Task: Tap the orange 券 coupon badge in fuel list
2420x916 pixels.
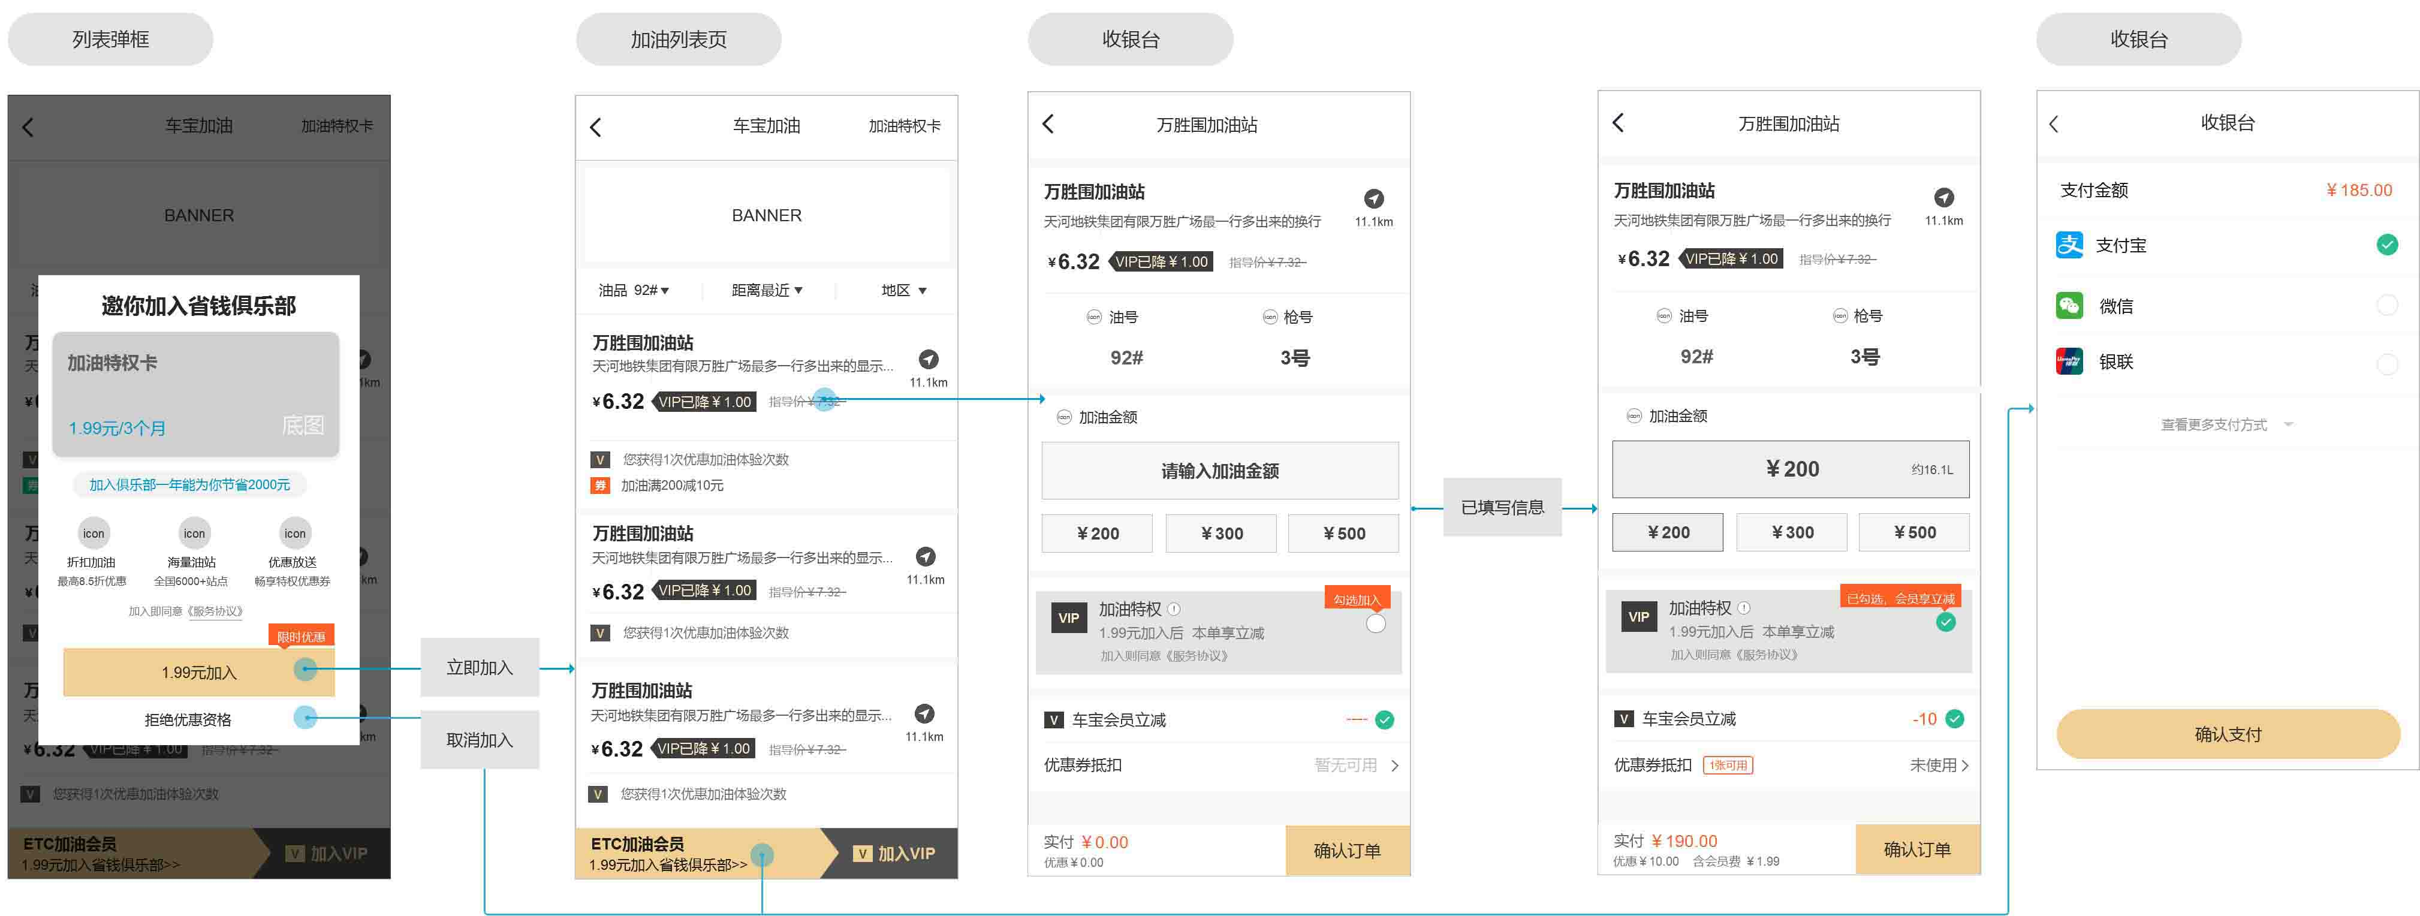Action: 599,486
